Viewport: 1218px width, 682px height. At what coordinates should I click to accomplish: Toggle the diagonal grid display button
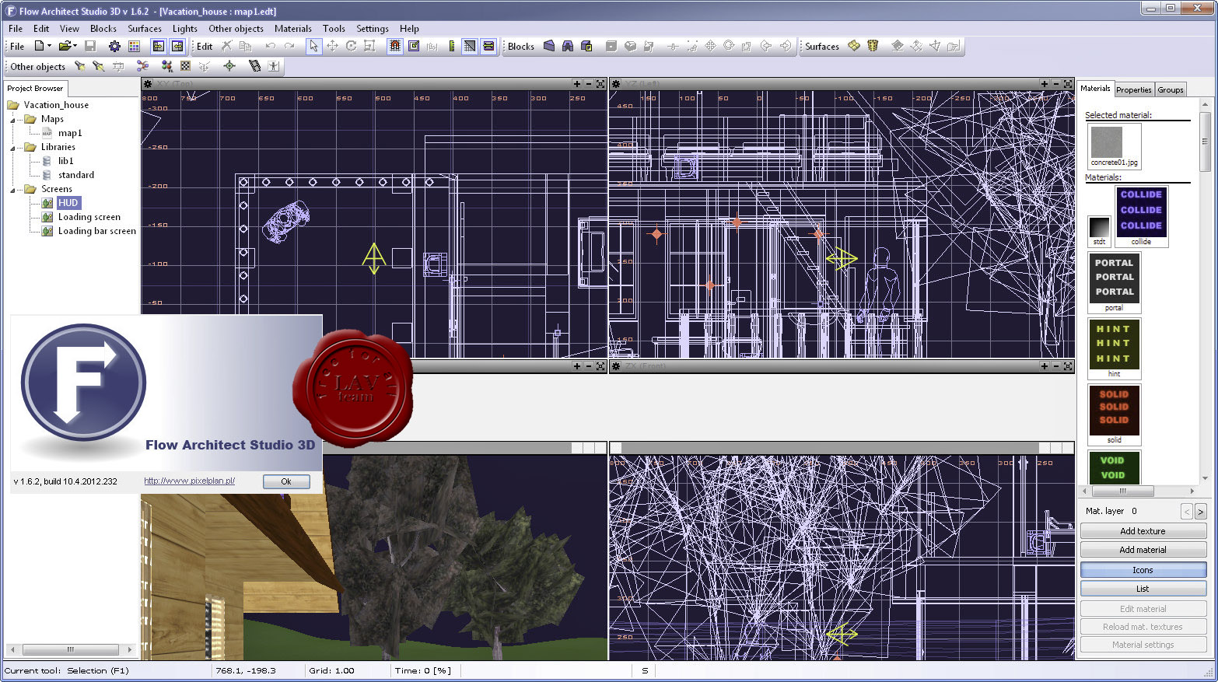coord(470,46)
